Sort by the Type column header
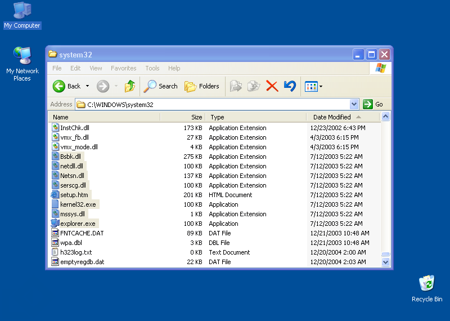Screen dimensions: 450x321 coord(256,117)
